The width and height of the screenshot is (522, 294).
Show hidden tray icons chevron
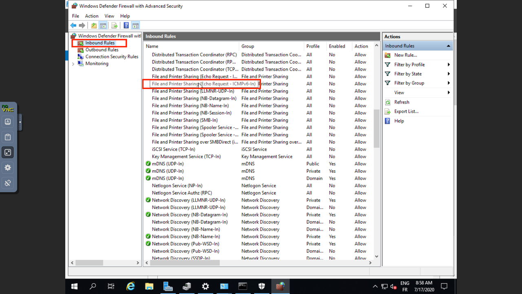pyautogui.click(x=375, y=286)
